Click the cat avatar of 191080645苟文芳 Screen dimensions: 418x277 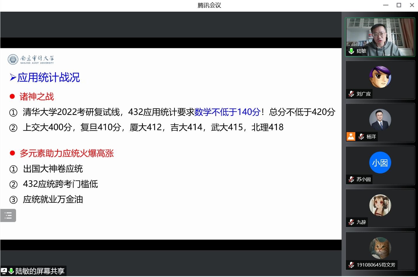(x=380, y=248)
